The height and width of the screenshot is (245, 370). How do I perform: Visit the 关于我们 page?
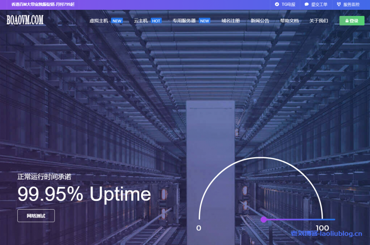point(319,21)
